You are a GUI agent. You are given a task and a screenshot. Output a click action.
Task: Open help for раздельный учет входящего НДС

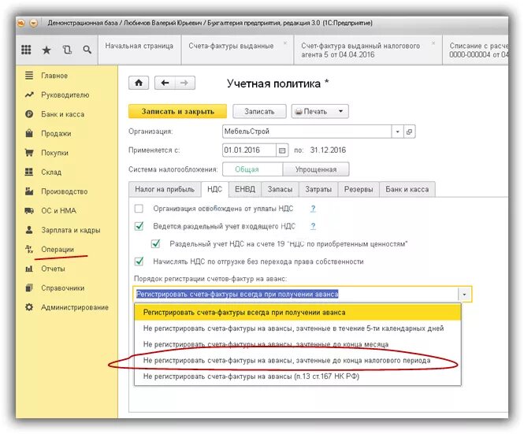pyautogui.click(x=313, y=226)
